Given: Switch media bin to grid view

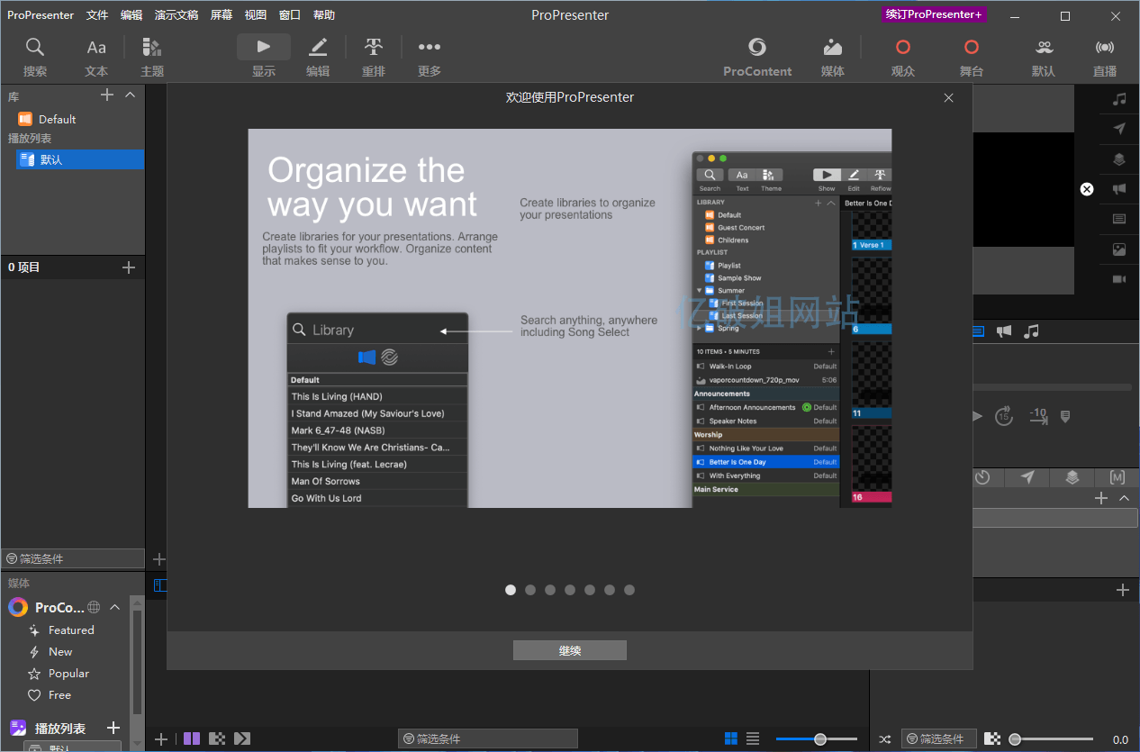Looking at the screenshot, I should [x=731, y=738].
